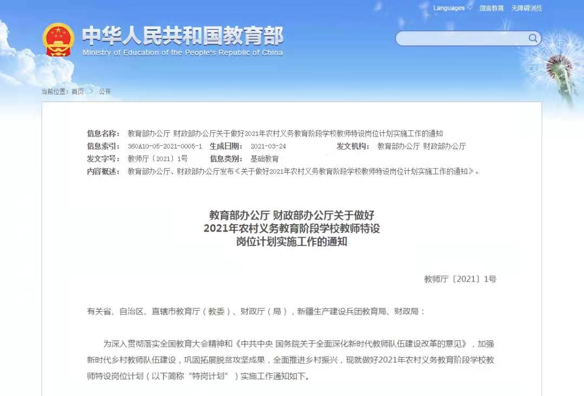The height and width of the screenshot is (396, 584).
Task: Go to 公开 in breadcrumb
Action: 105,91
